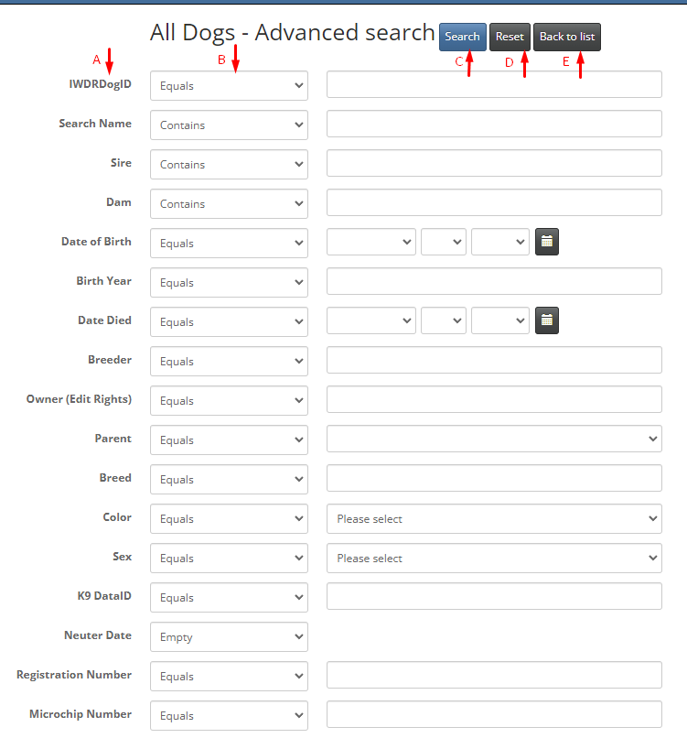Click the IWDRDogID value input field

click(x=494, y=85)
